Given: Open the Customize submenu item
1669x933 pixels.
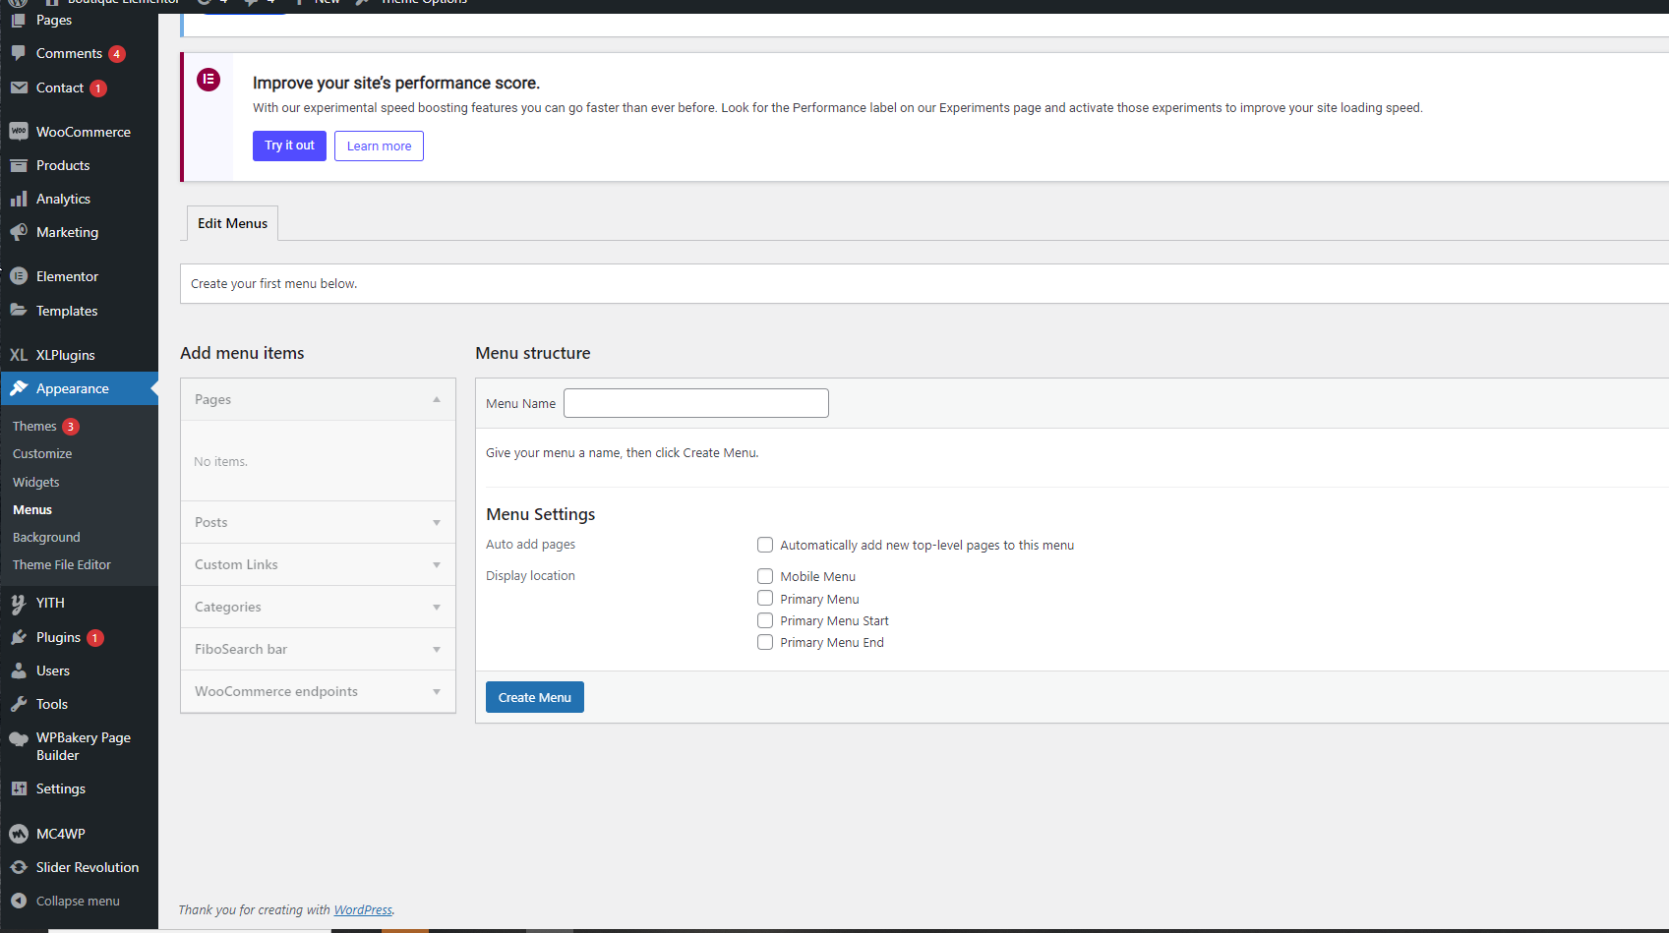Looking at the screenshot, I should pos(42,453).
